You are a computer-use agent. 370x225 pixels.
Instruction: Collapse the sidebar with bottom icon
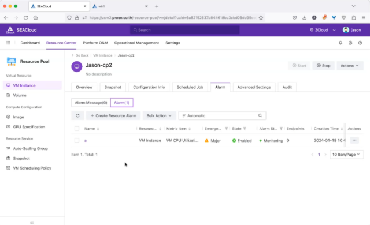(32, 223)
